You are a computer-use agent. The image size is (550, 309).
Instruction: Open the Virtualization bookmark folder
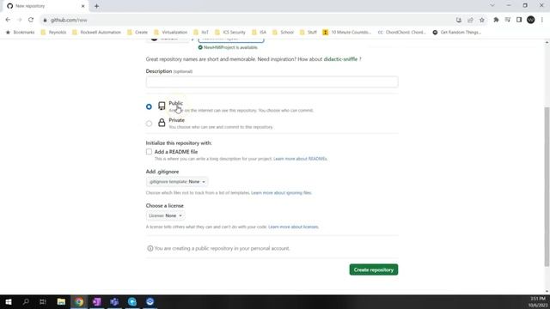pyautogui.click(x=171, y=33)
